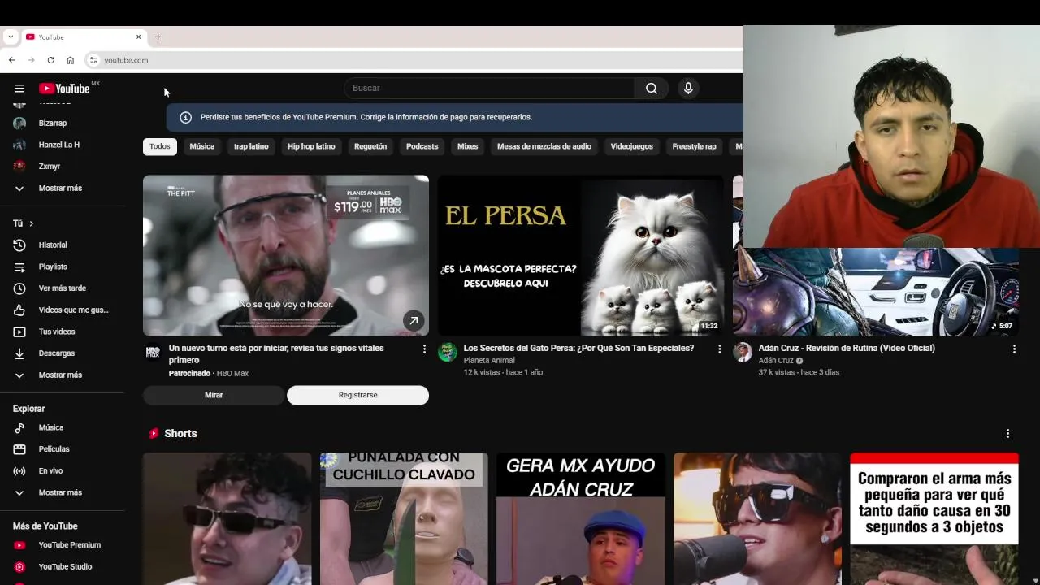Open external link arrow on HBO ad
The width and height of the screenshot is (1040, 585).
click(414, 321)
